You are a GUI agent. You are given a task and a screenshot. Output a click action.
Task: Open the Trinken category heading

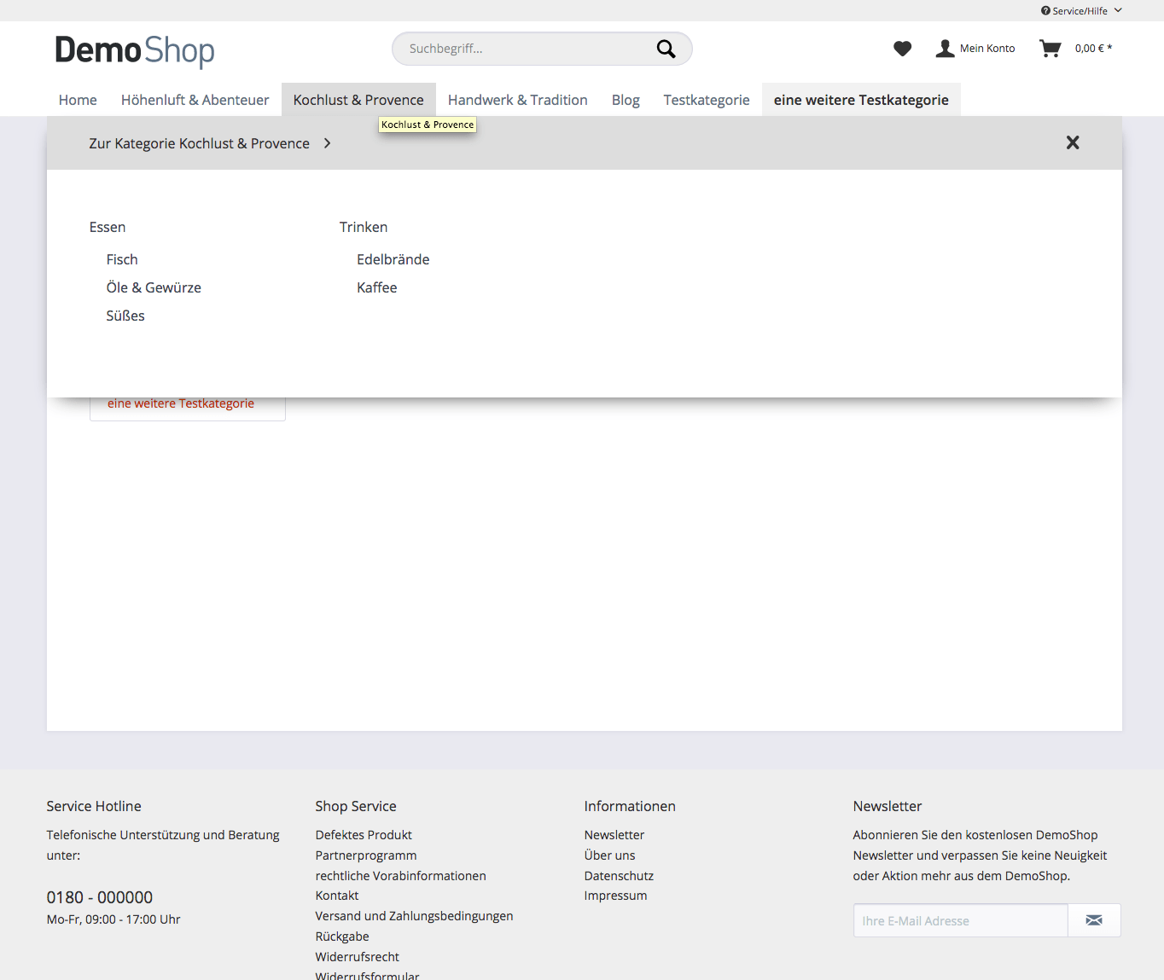pos(364,227)
